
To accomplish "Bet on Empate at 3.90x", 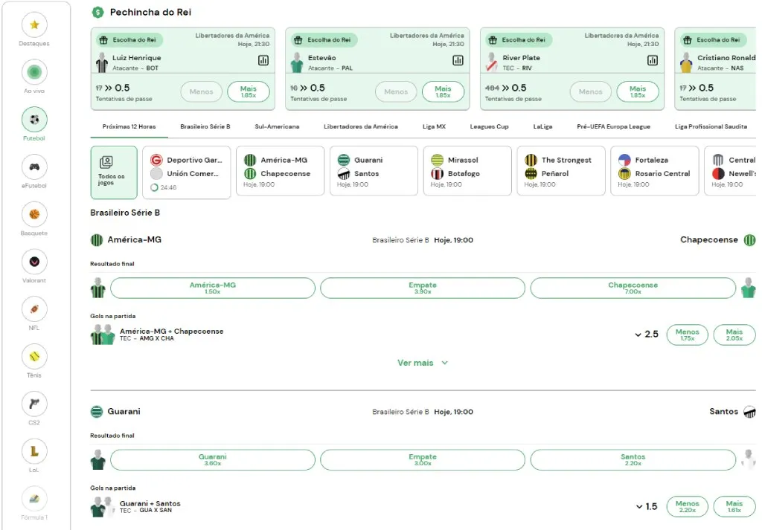I will [423, 288].
